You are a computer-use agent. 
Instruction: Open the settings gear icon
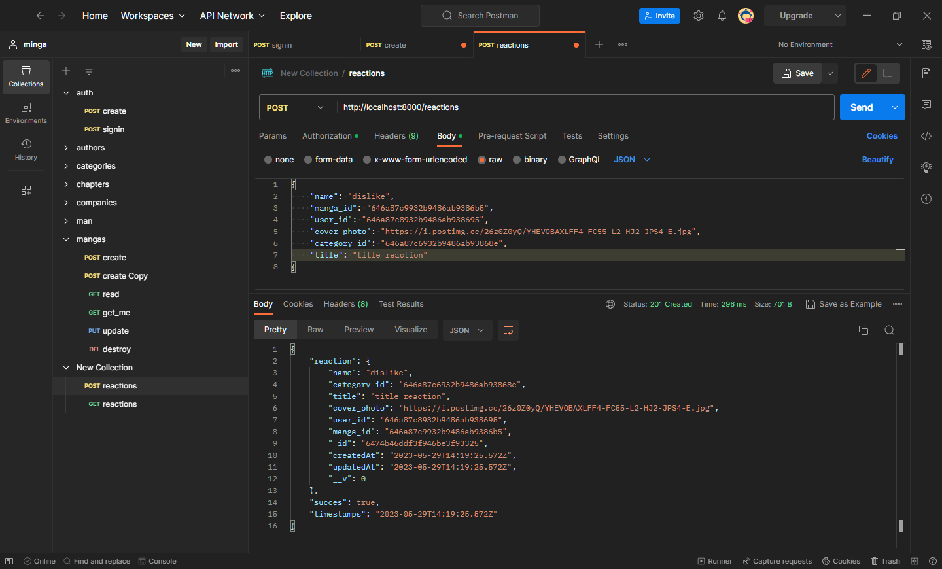(699, 16)
